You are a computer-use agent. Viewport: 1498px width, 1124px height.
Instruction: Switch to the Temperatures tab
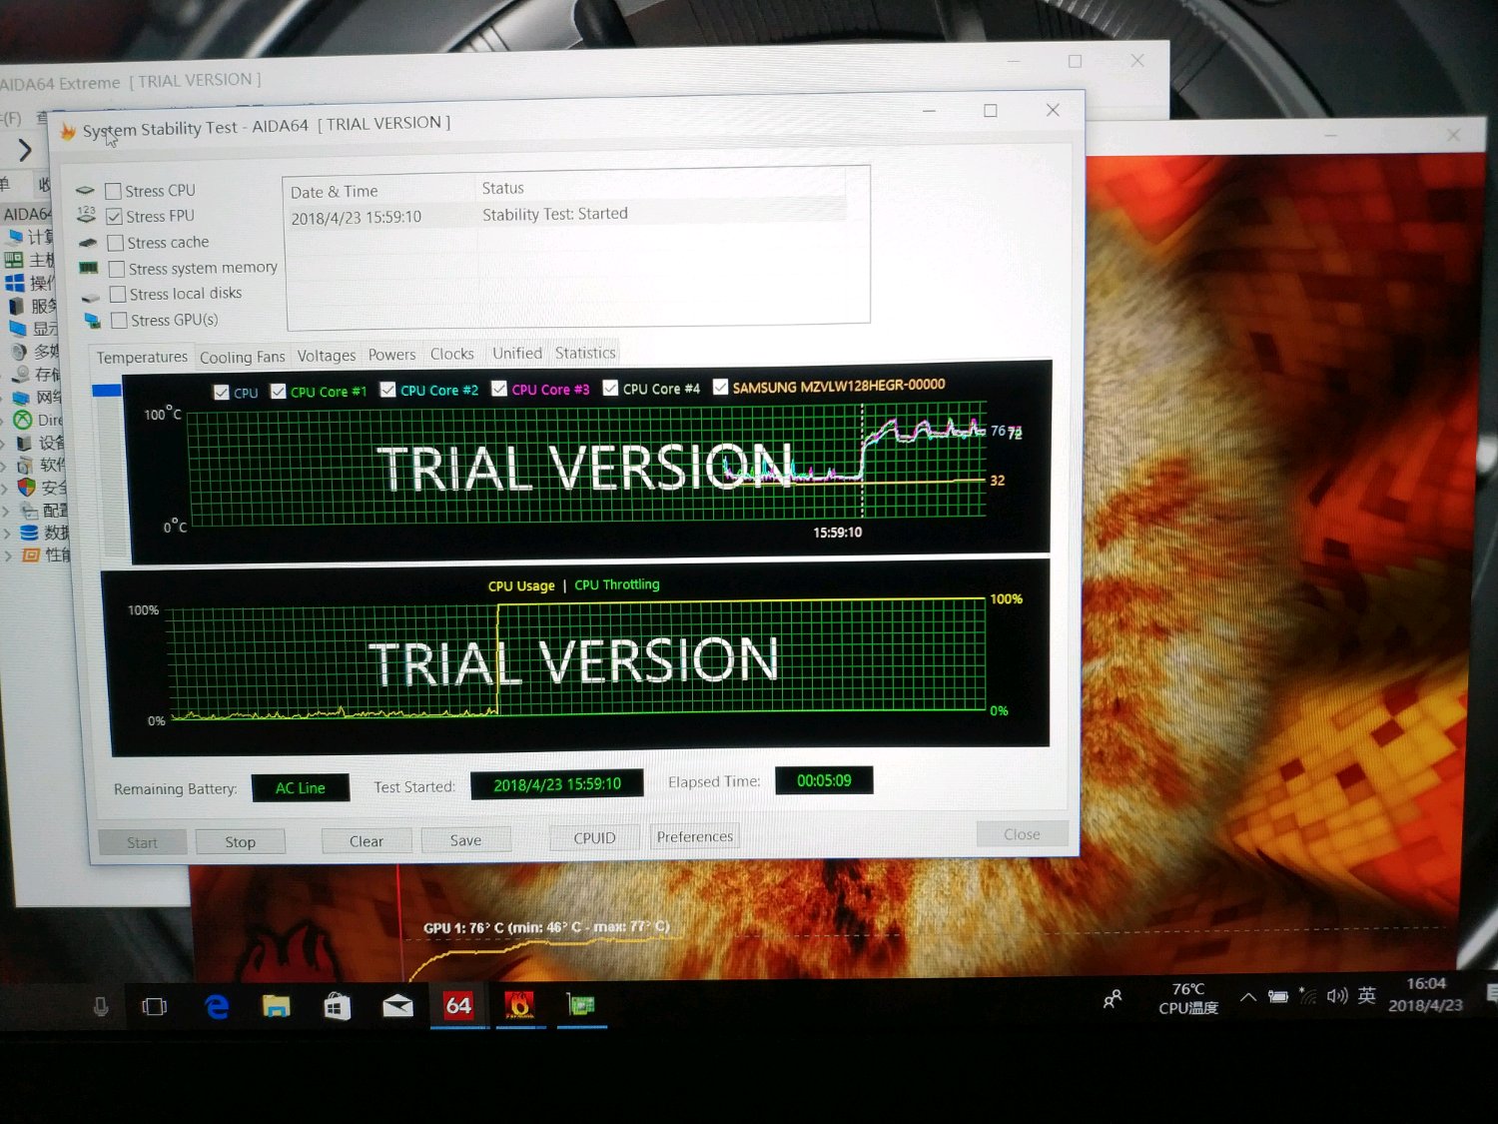point(142,358)
